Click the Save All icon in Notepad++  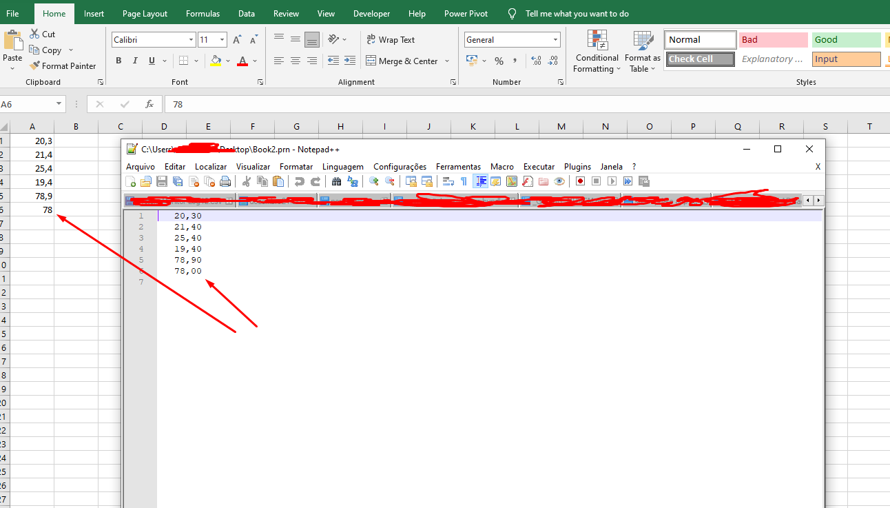[177, 181]
